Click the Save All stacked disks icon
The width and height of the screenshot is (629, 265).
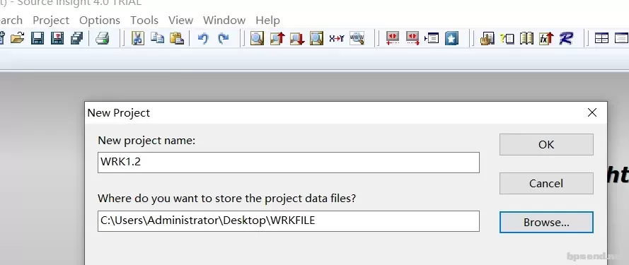point(76,38)
